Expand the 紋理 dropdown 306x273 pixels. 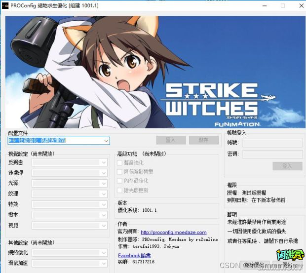pos(70,194)
